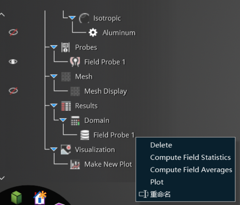
Task: Select the Probes save-disk icon
Action: point(66,47)
